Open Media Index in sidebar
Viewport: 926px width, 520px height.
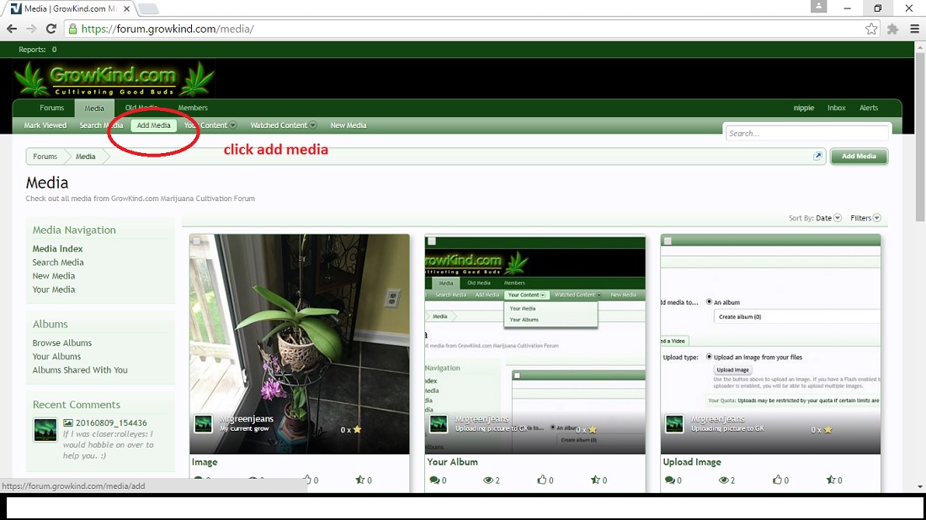coord(58,249)
